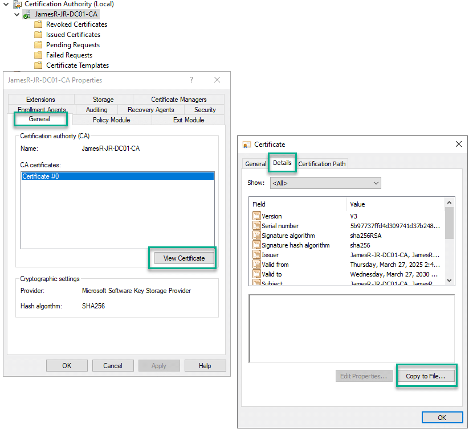The width and height of the screenshot is (473, 433).
Task: Switch to the Policy Module tab
Action: (111, 120)
